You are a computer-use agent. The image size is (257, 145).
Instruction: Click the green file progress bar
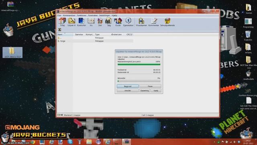(139, 64)
